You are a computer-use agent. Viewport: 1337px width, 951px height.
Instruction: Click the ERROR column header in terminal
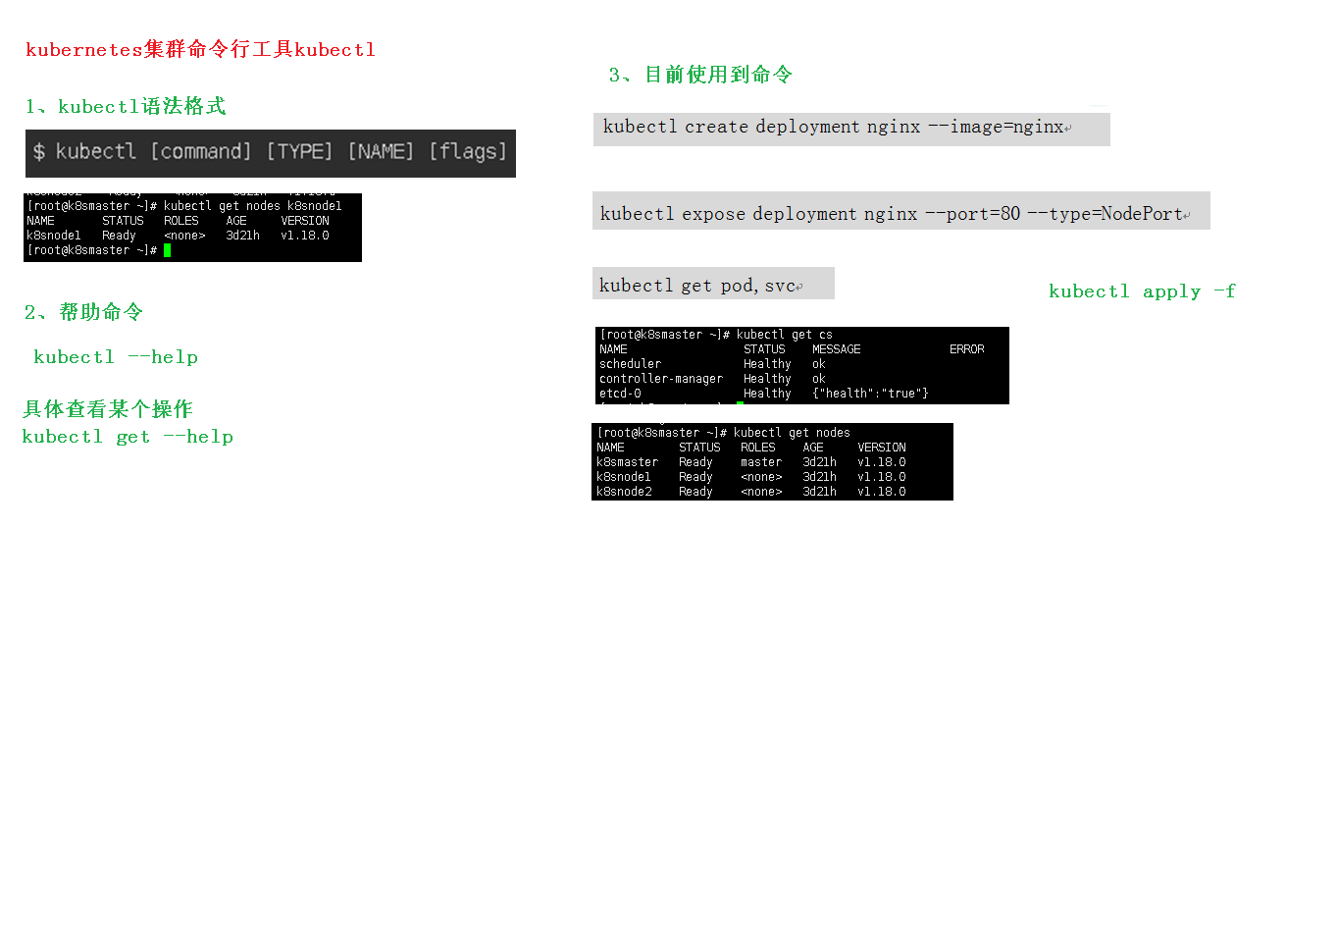tap(966, 349)
